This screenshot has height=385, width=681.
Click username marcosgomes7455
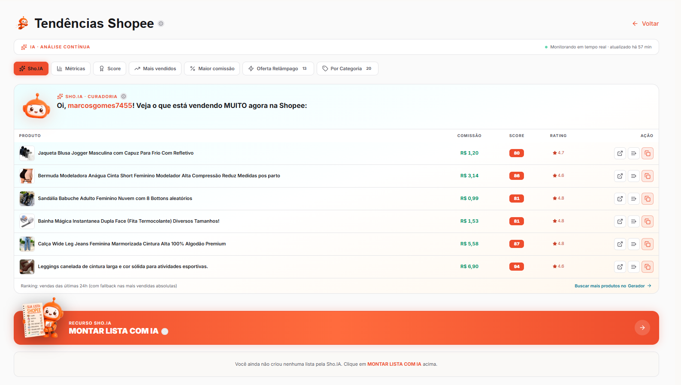[100, 106]
